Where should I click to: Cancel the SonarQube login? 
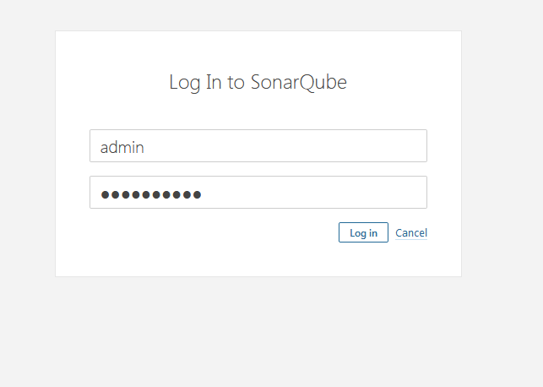click(x=411, y=232)
